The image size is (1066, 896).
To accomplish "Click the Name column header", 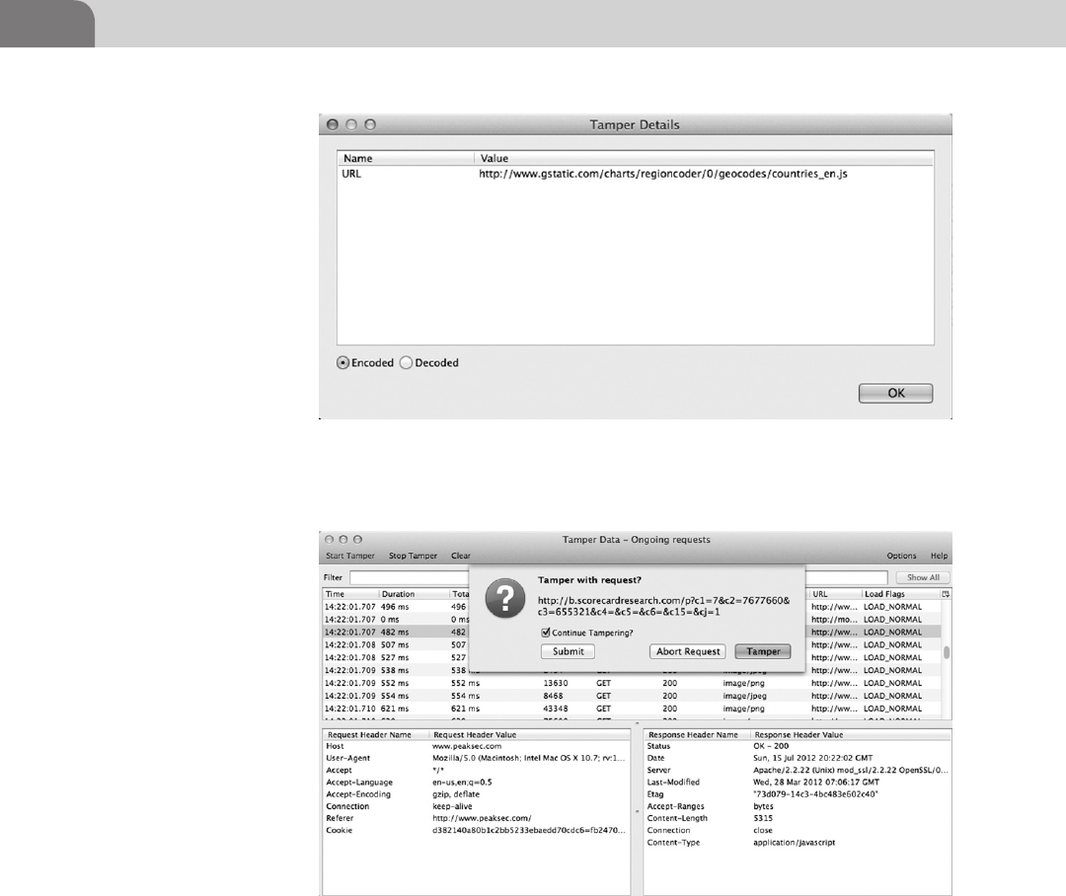I will (x=406, y=159).
